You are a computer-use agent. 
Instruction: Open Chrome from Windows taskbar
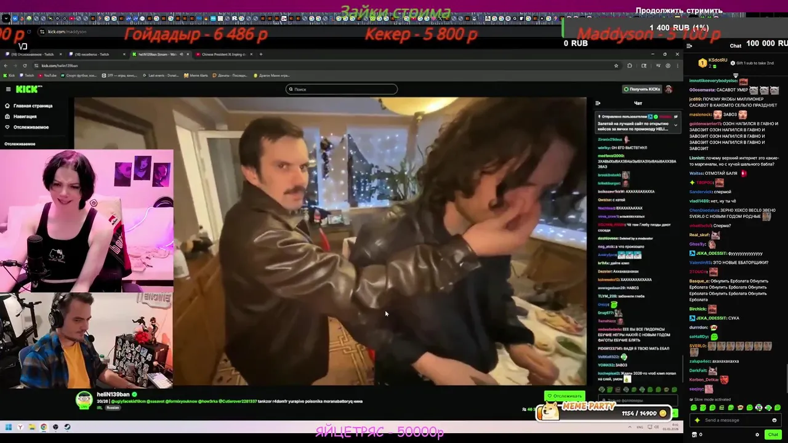(x=44, y=427)
